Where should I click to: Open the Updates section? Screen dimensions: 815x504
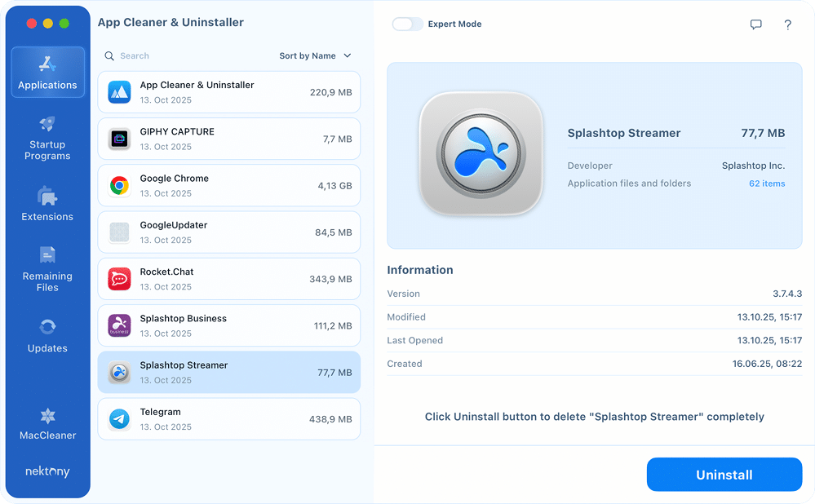pyautogui.click(x=47, y=336)
